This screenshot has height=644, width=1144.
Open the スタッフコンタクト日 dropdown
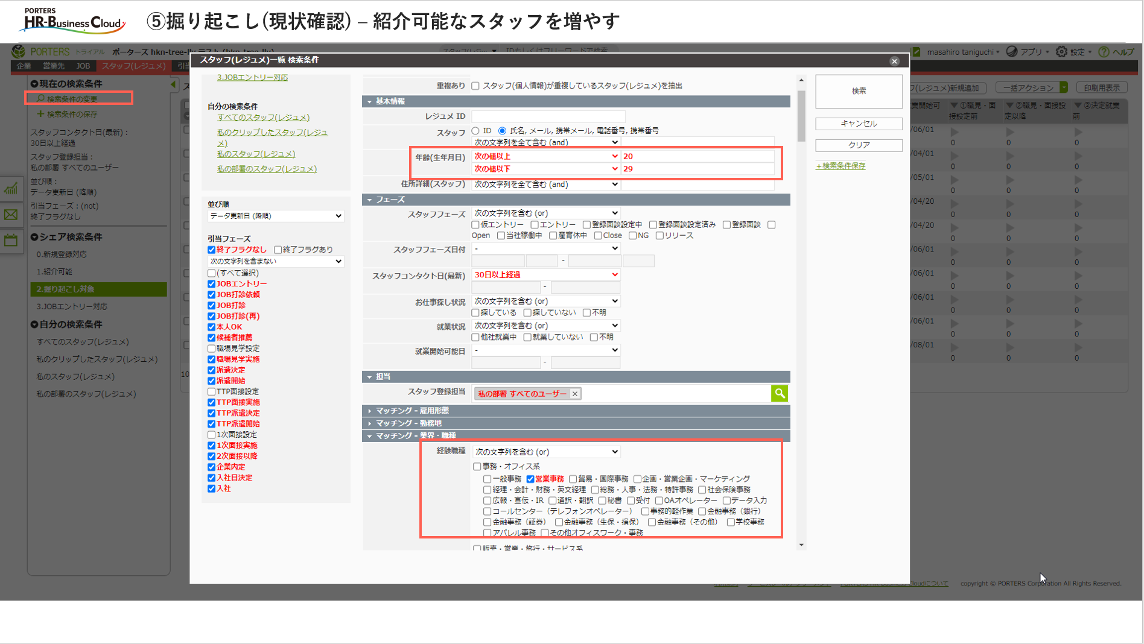(545, 275)
